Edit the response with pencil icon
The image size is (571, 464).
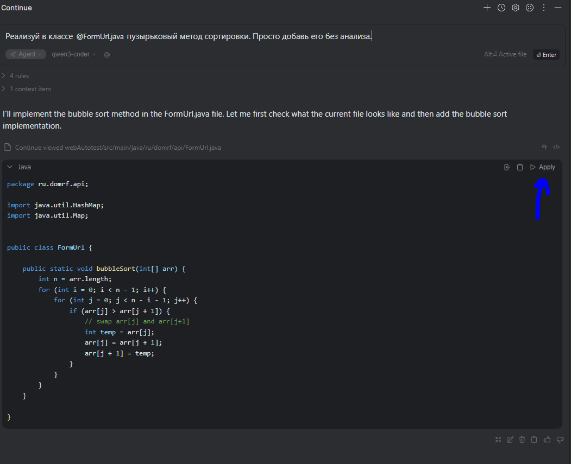[x=510, y=440]
